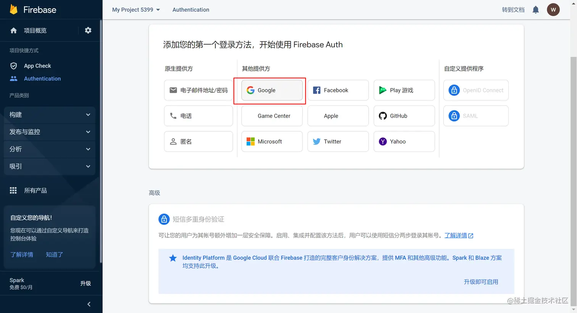
Task: Click the Play games logo icon
Action: click(383, 90)
